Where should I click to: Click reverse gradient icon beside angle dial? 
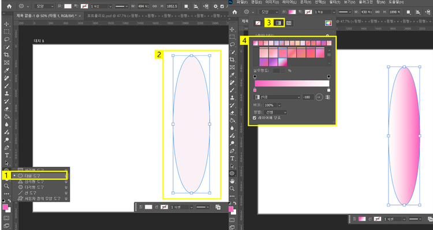point(328,97)
